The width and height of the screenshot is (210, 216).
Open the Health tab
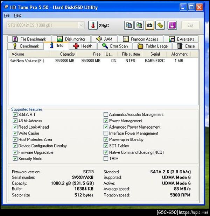[x=83, y=46]
